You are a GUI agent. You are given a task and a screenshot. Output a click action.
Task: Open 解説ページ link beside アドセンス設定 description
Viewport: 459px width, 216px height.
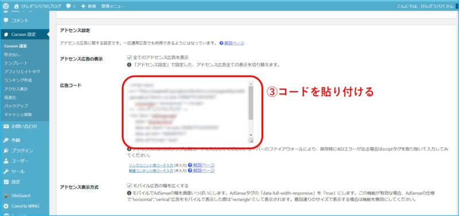click(x=234, y=43)
